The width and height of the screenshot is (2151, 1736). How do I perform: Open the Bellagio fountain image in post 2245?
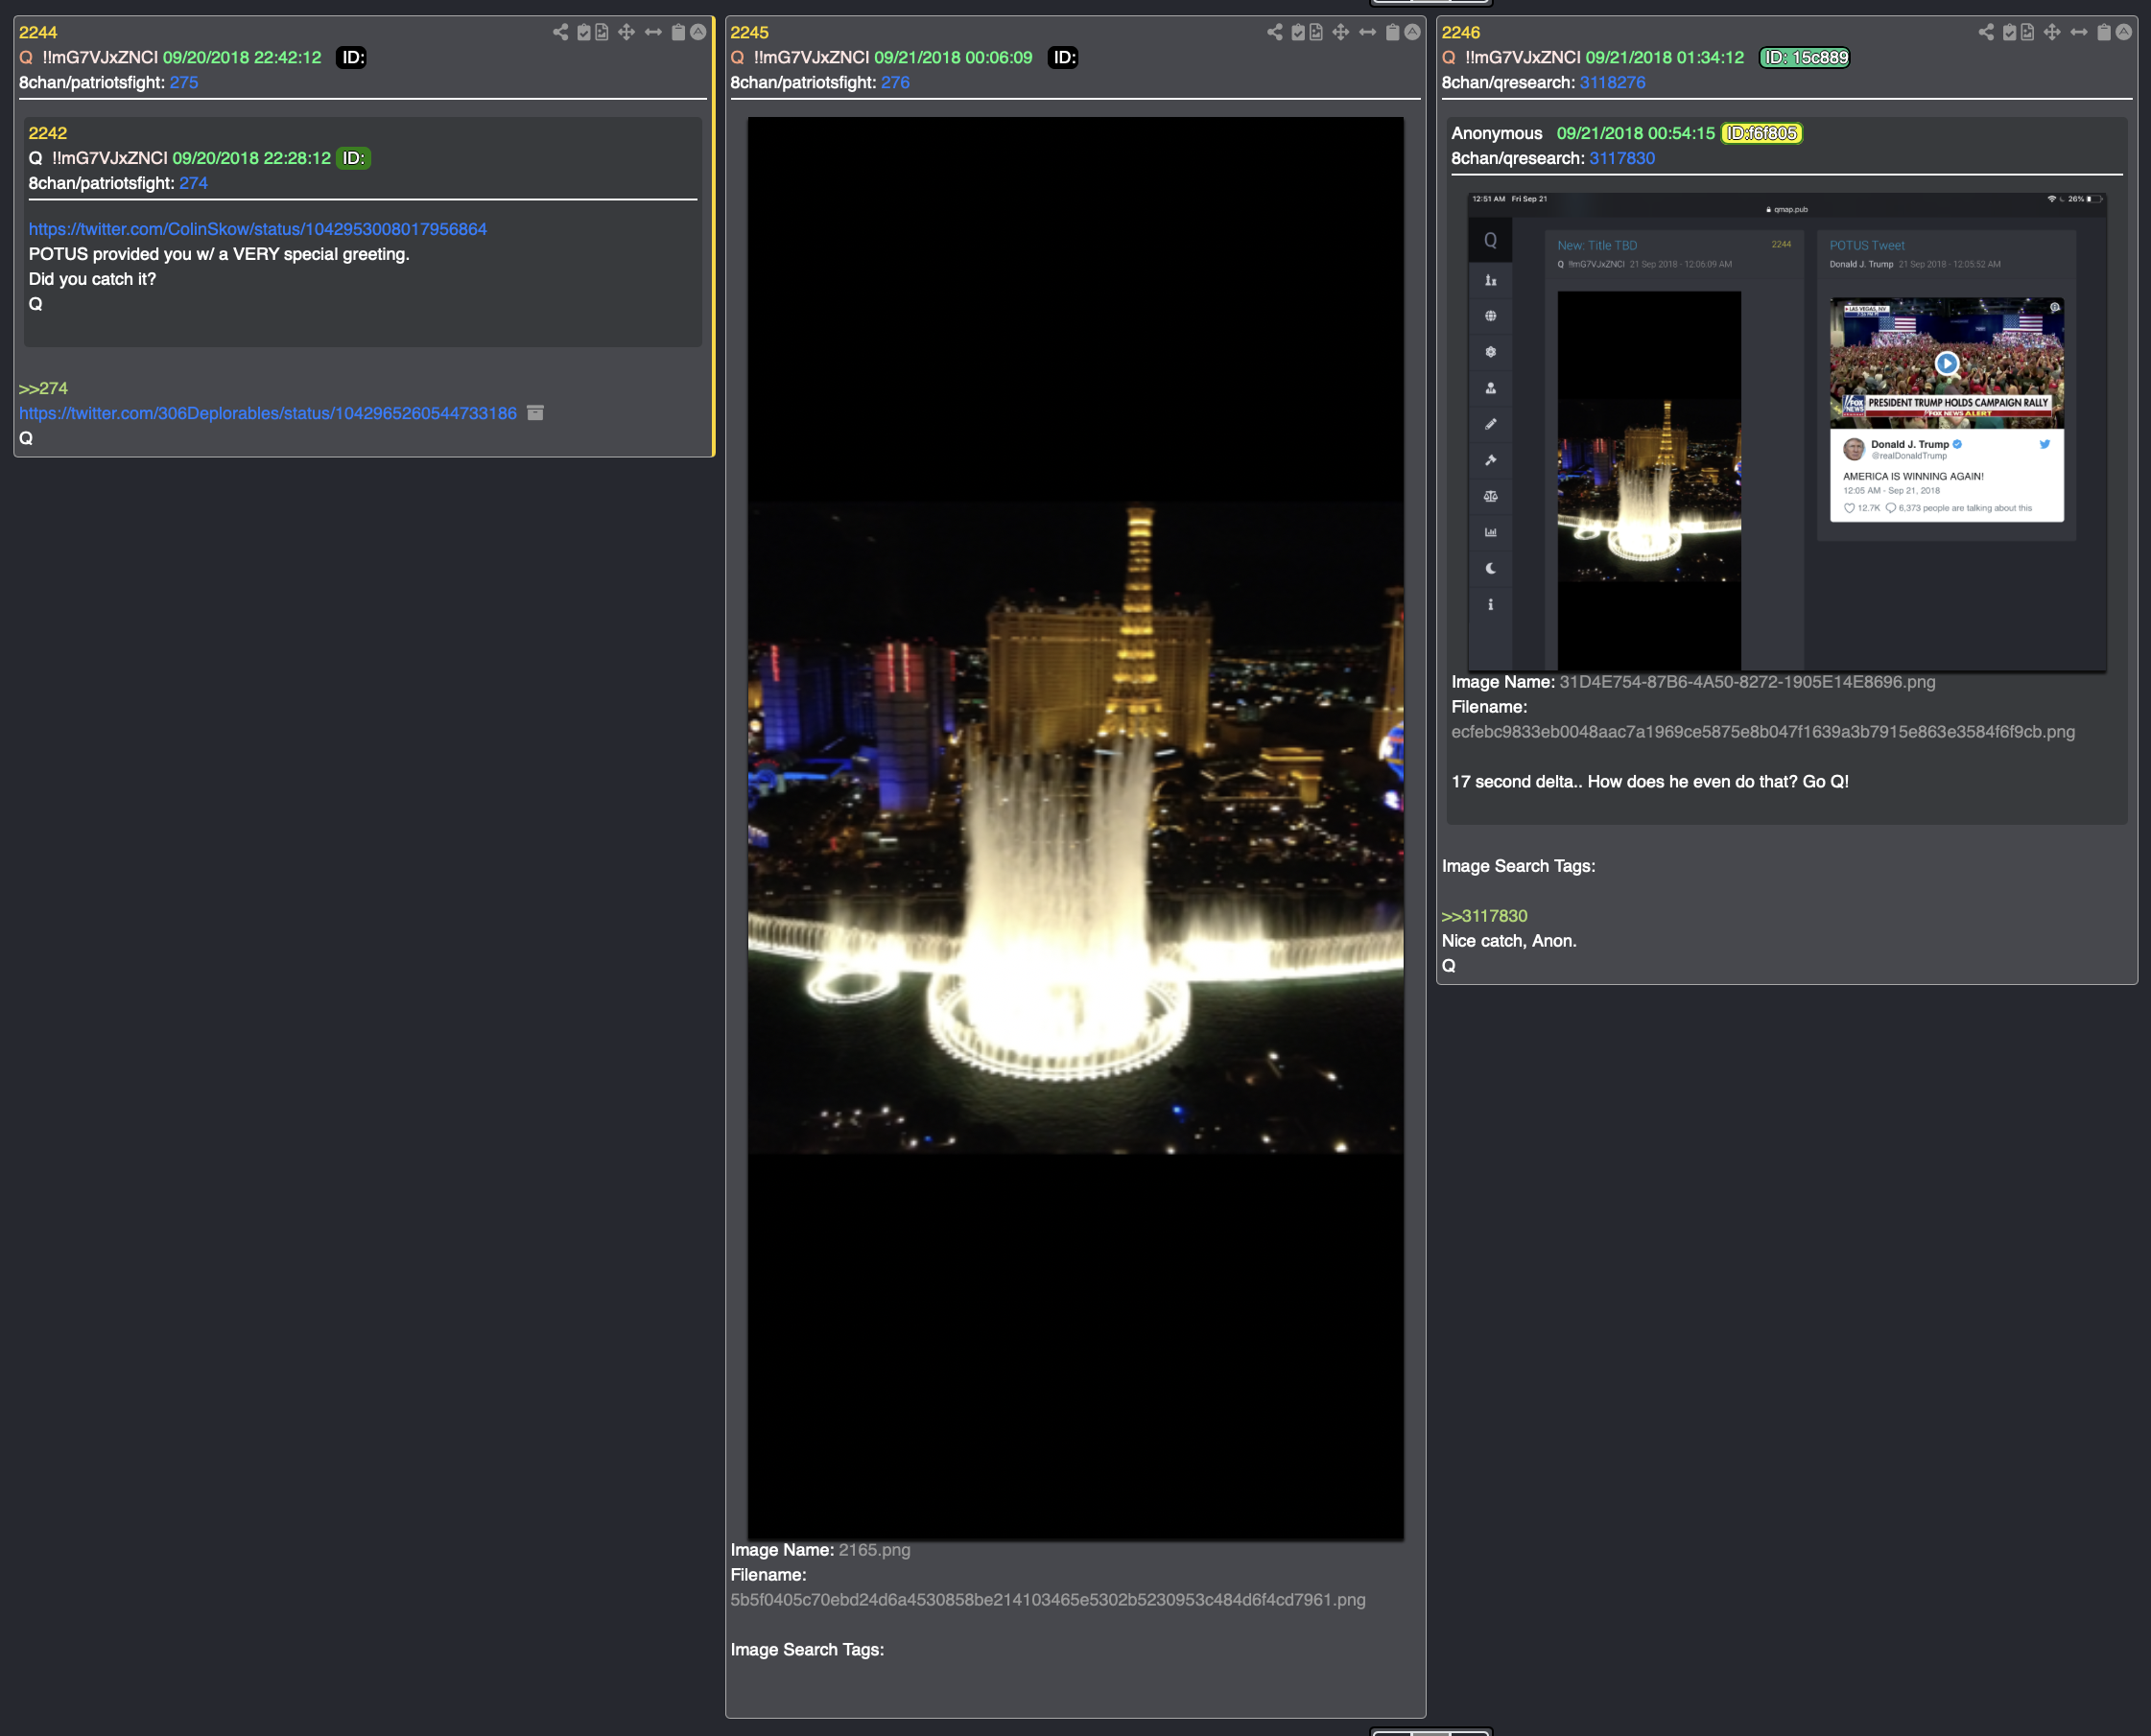tap(1075, 829)
